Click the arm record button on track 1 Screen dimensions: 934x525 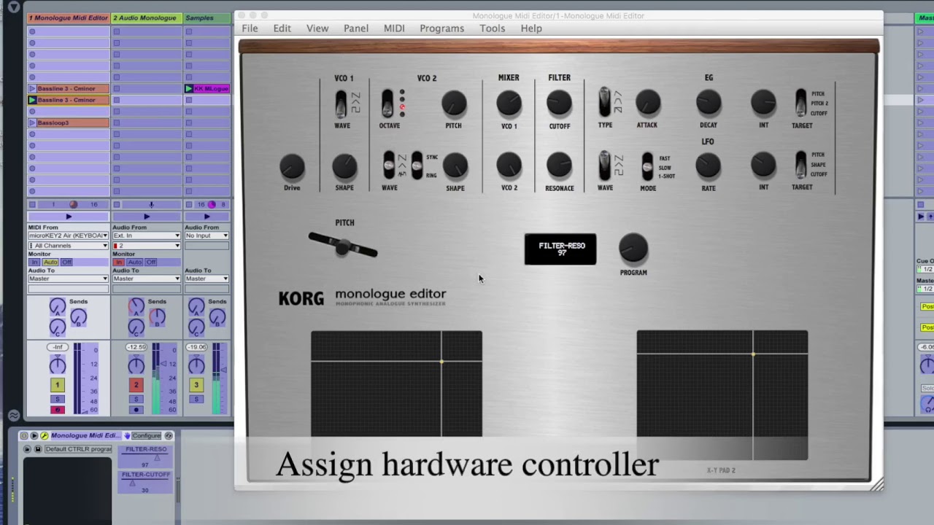57,410
